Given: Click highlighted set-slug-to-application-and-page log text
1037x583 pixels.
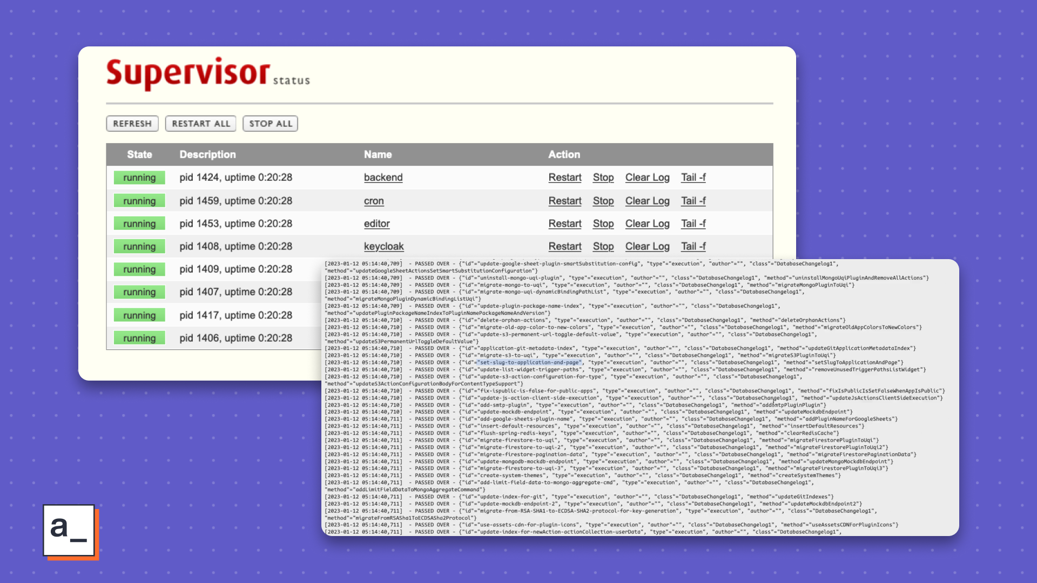Looking at the screenshot, I should (529, 363).
